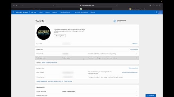Screen dimensions: 174x97
Task: Open the Privacy menu item
Action: 41,12
